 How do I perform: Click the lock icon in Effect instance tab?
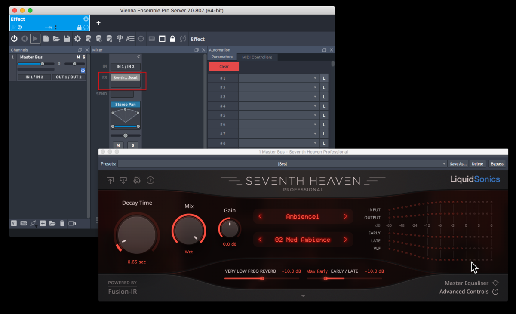tap(79, 27)
